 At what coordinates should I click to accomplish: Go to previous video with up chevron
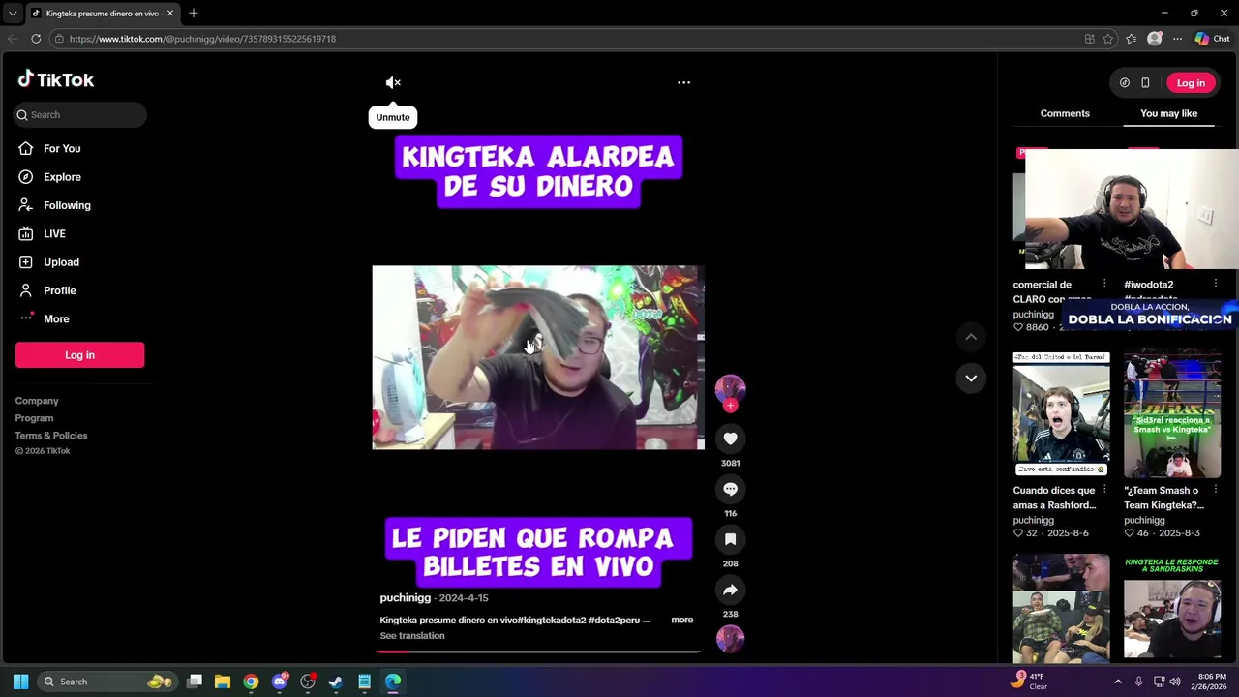[x=971, y=337]
